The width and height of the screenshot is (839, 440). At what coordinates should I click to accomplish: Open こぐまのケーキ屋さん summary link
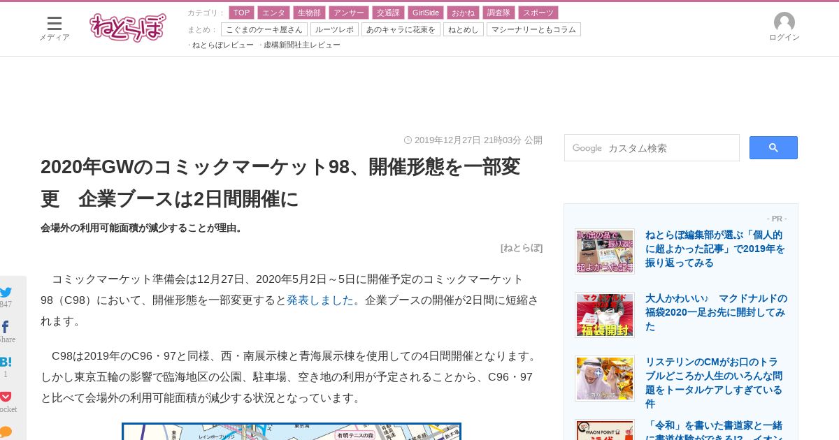(x=264, y=29)
